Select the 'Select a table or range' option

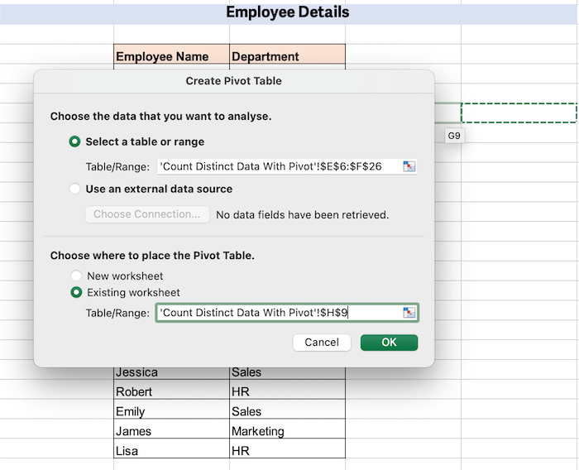click(74, 141)
